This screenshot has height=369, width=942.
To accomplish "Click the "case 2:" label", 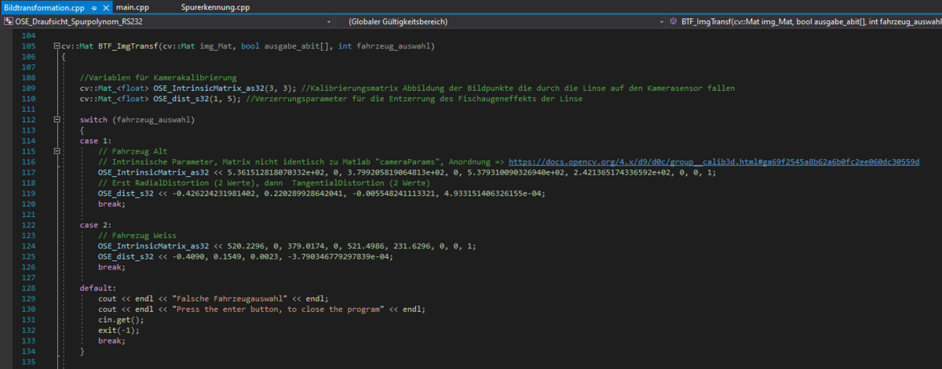I will coord(95,225).
